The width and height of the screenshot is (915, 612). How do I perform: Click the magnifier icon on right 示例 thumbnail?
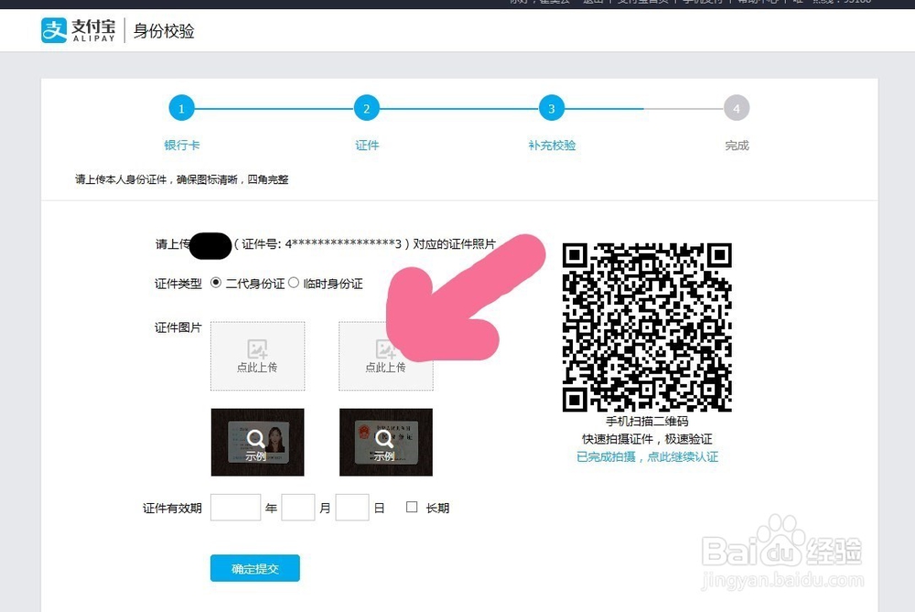pyautogui.click(x=385, y=437)
